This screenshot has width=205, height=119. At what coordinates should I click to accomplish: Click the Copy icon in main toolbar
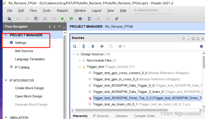[x=36, y=19]
